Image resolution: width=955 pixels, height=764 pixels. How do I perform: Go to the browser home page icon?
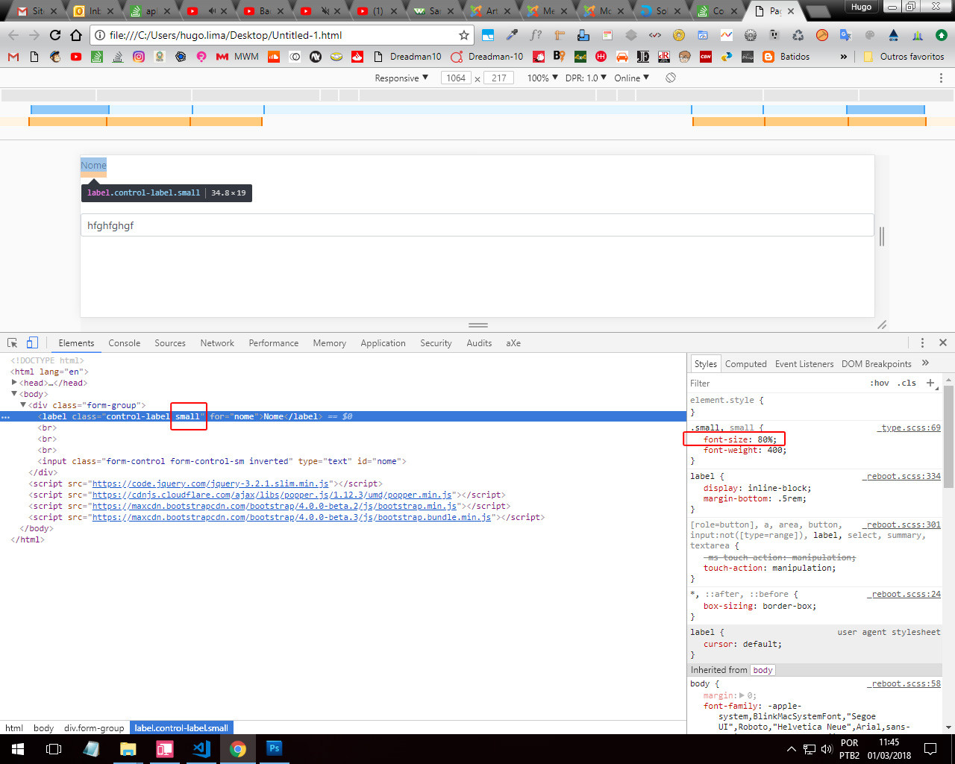(x=76, y=35)
